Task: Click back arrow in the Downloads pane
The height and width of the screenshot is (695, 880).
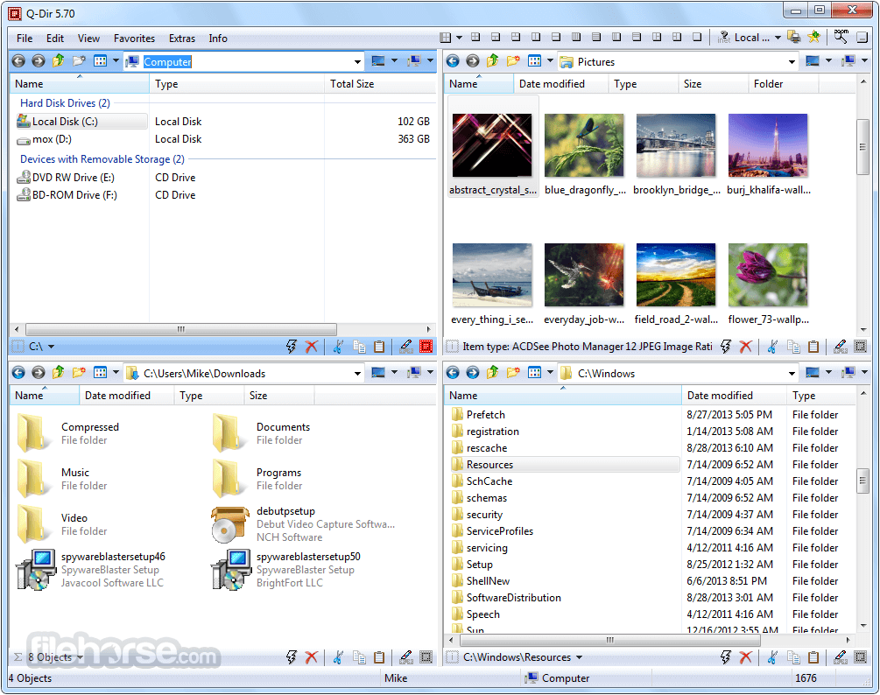Action: (18, 373)
